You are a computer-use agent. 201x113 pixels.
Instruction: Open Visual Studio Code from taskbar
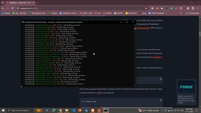point(73,110)
